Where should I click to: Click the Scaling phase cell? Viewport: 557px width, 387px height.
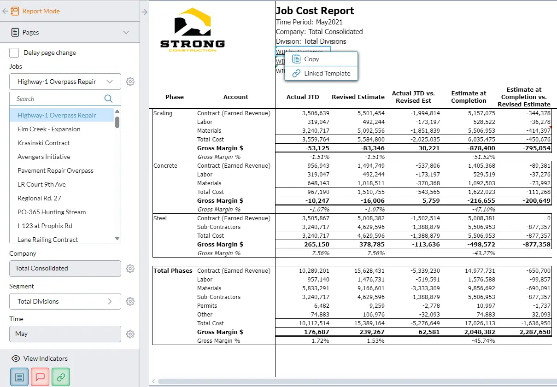162,113
